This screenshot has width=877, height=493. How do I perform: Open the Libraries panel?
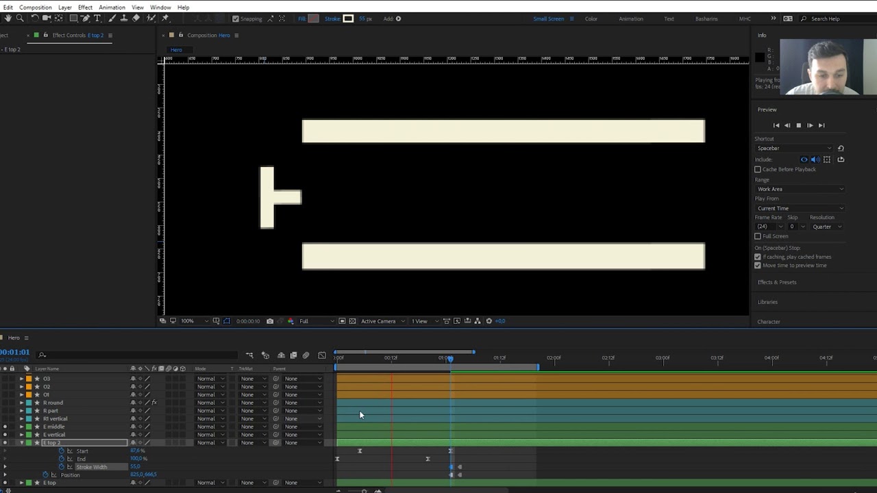[767, 302]
